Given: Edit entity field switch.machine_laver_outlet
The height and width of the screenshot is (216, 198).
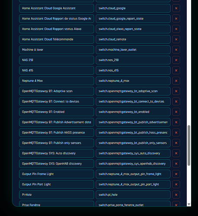Looking at the screenshot, I should pos(133,50).
